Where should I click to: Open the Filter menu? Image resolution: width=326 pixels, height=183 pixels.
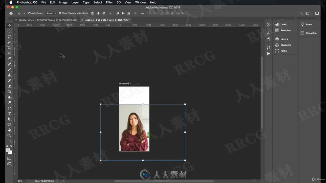[109, 2]
